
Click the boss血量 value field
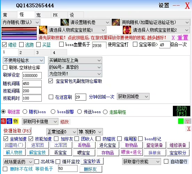point(99,45)
